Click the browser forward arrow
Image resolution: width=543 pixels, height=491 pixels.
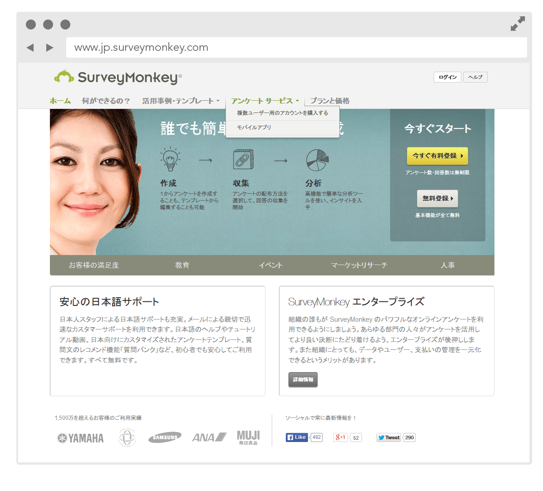point(49,48)
